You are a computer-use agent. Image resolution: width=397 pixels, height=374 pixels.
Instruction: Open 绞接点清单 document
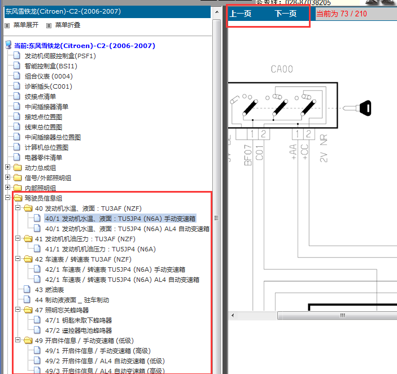tap(40, 97)
